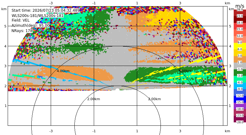
Task: Select the blue -15.0 m/s colorbar band
Action: tap(240, 99)
